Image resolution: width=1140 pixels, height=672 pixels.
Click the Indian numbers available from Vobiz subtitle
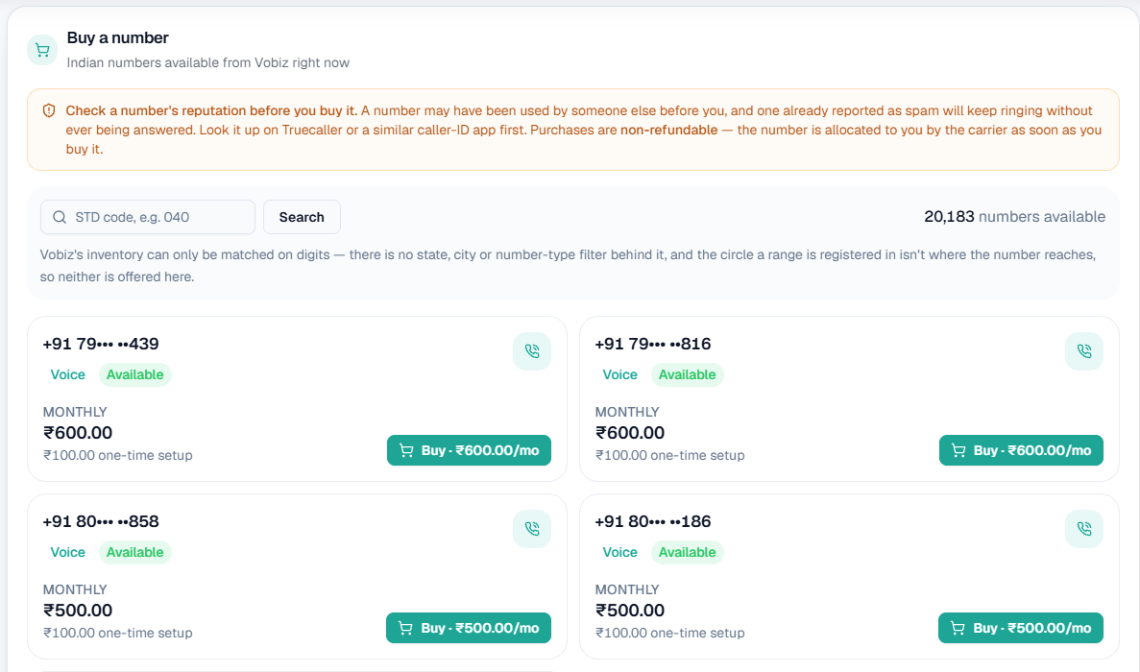click(x=208, y=62)
